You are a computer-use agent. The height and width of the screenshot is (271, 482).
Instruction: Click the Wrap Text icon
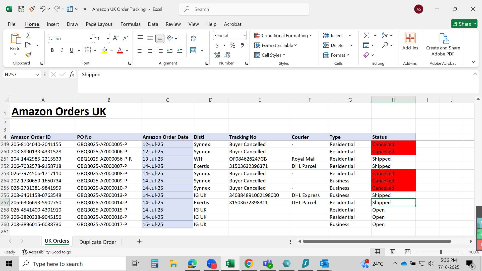193,38
